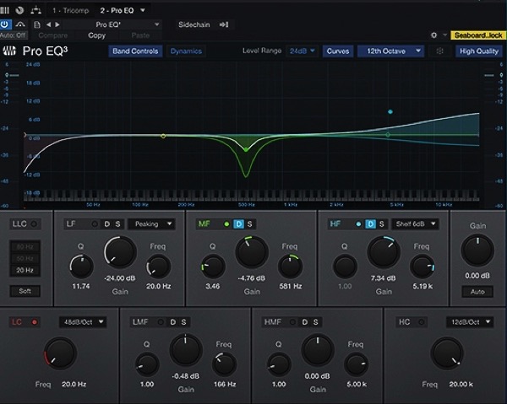Enable the HMF band power dot
Screen dimensions: 507x404
292,322
